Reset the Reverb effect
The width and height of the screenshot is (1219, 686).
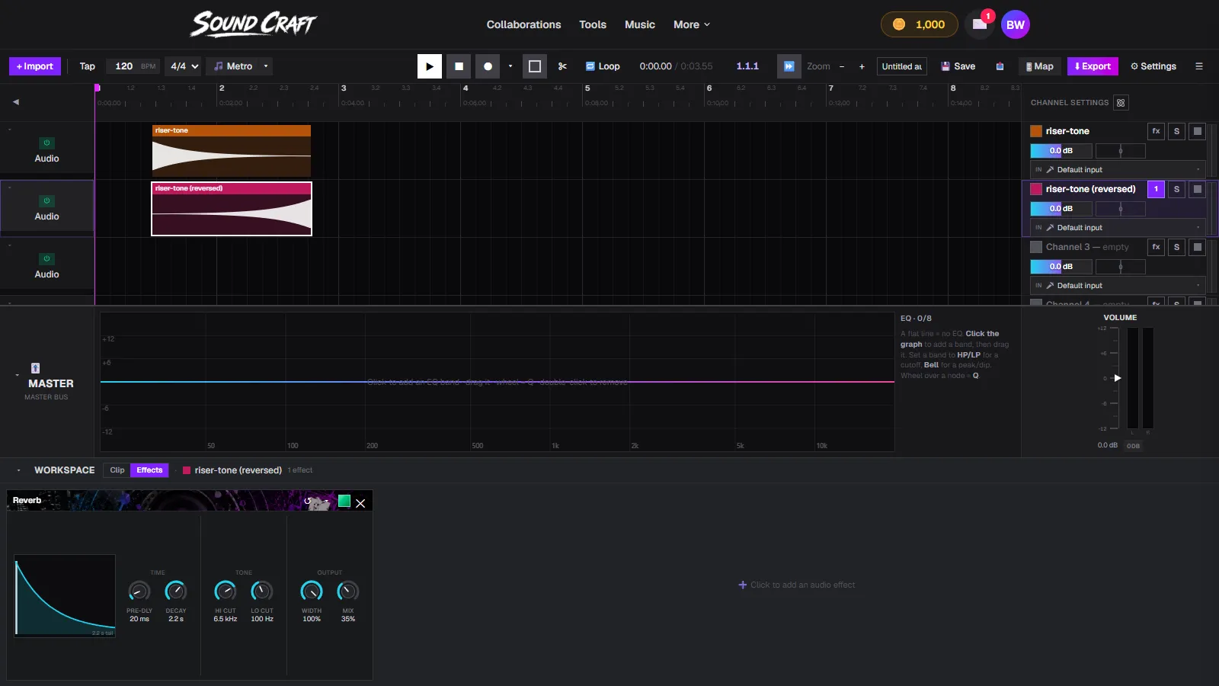[x=308, y=501]
